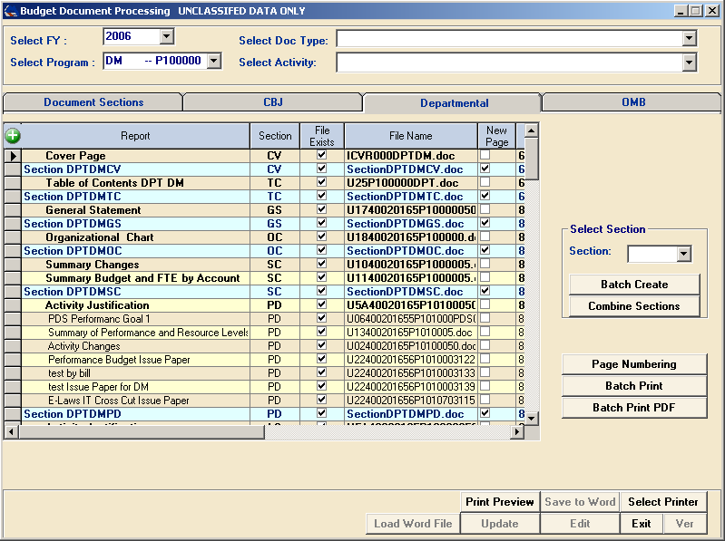This screenshot has height=541, width=725.
Task: Switch to the Document Sections tab
Action: [93, 102]
